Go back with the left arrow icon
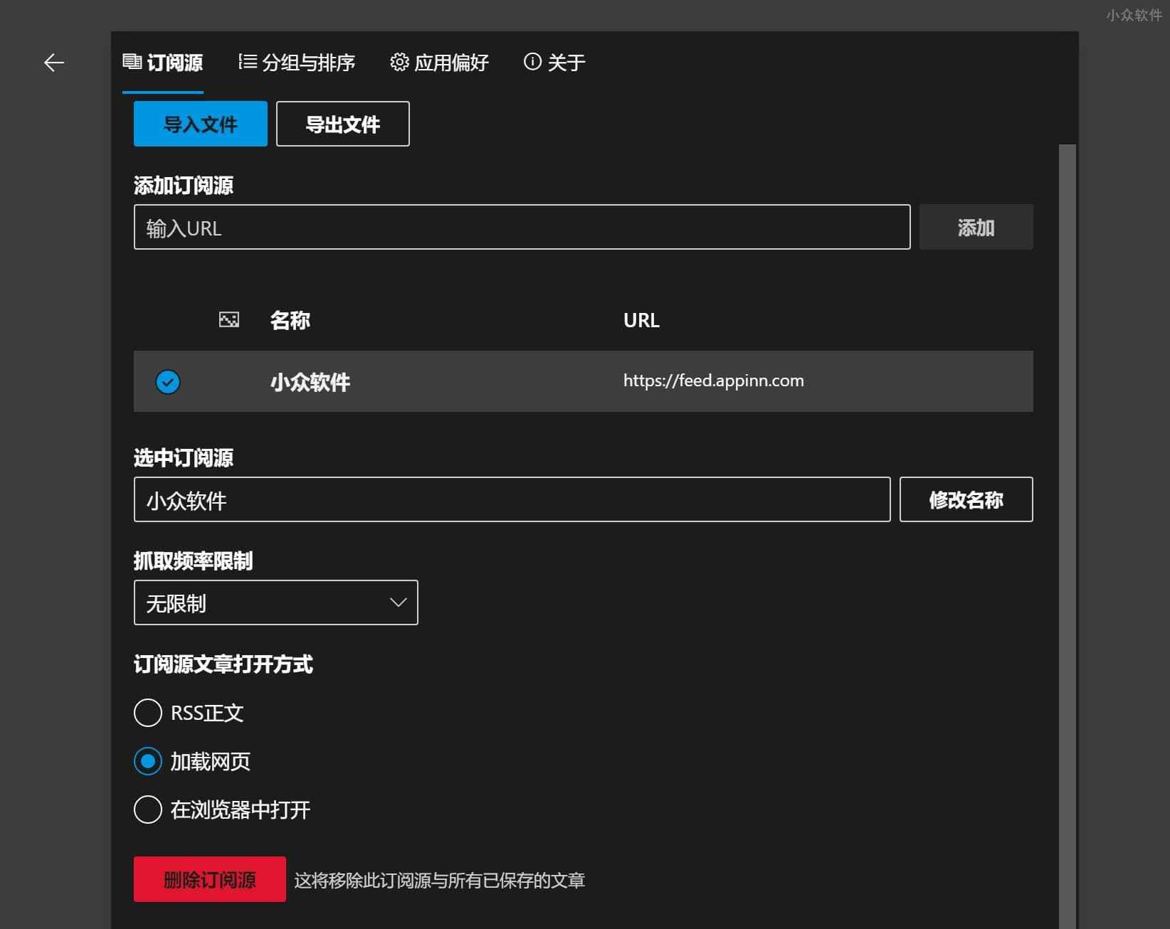This screenshot has width=1170, height=929. [54, 63]
